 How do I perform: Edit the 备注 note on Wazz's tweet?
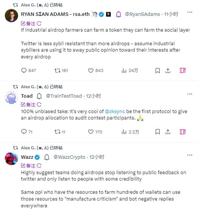click(x=28, y=166)
